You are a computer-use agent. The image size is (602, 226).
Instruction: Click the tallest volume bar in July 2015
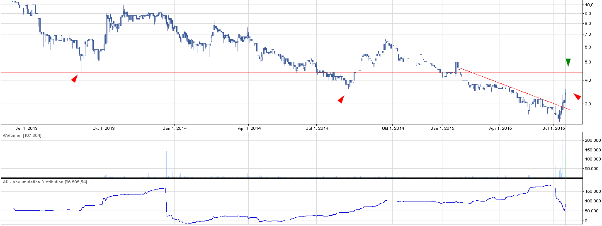pos(563,158)
